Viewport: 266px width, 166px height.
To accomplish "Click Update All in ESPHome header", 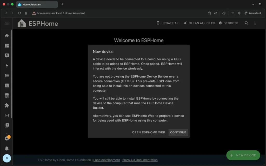I will 168,23.
